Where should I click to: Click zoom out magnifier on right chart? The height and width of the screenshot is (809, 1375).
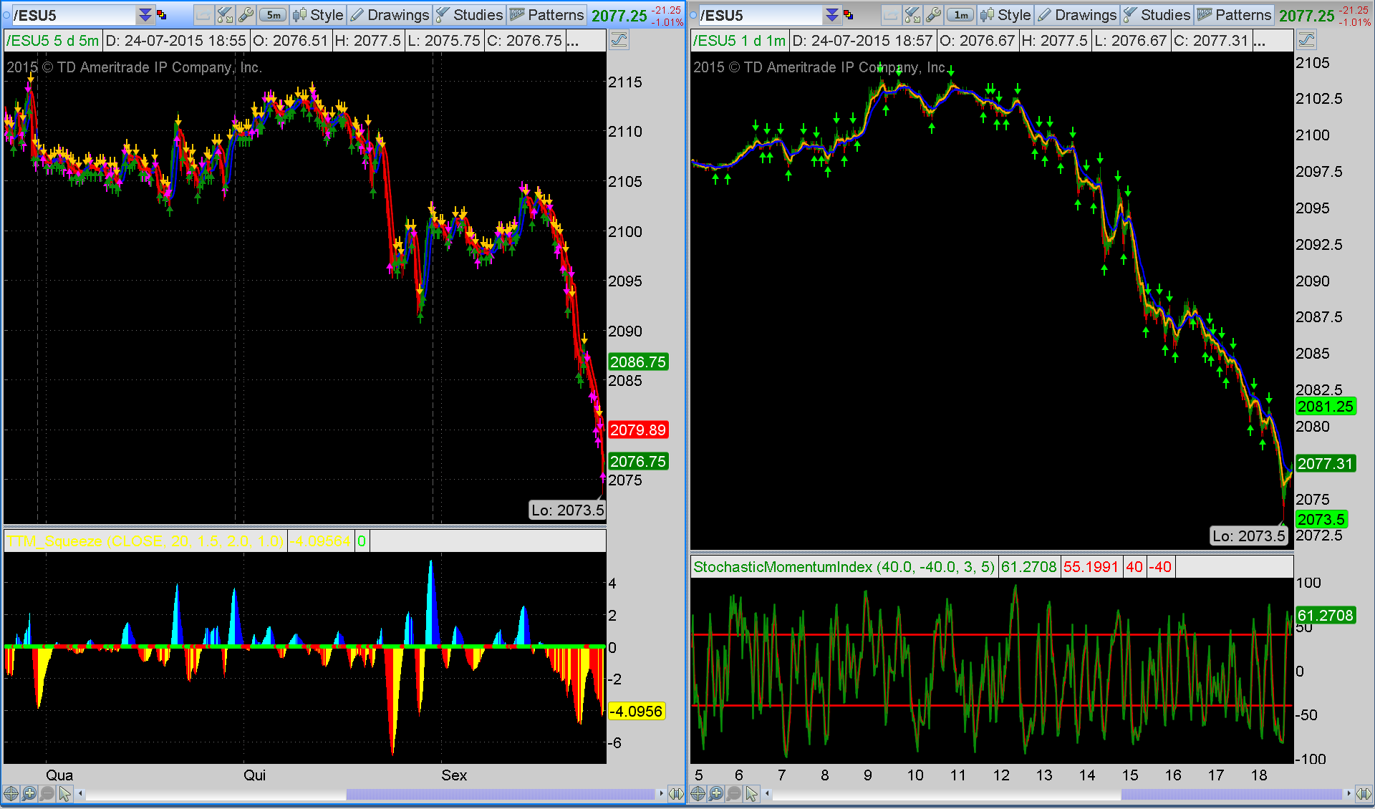click(734, 793)
